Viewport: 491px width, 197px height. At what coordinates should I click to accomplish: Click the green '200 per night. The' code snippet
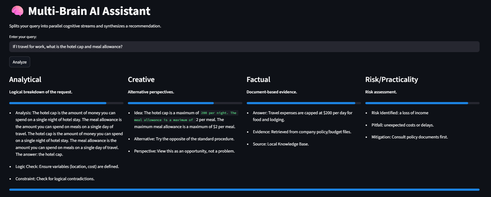219,113
